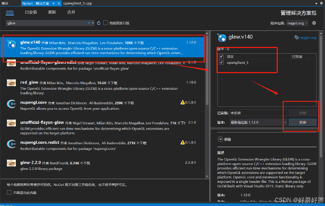Toggle include prerelease checkbox
Viewport: 325px width, 206px height.
click(106, 23)
